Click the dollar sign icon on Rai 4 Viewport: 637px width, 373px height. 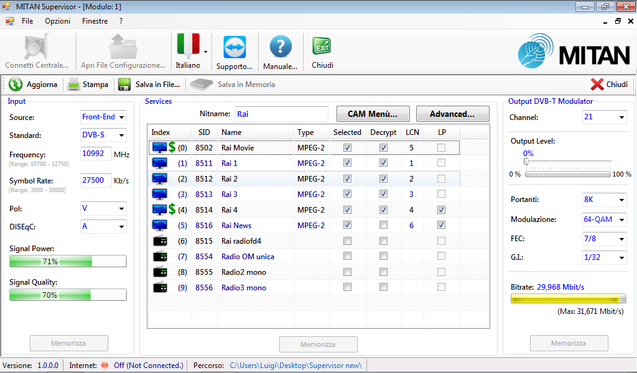[172, 210]
